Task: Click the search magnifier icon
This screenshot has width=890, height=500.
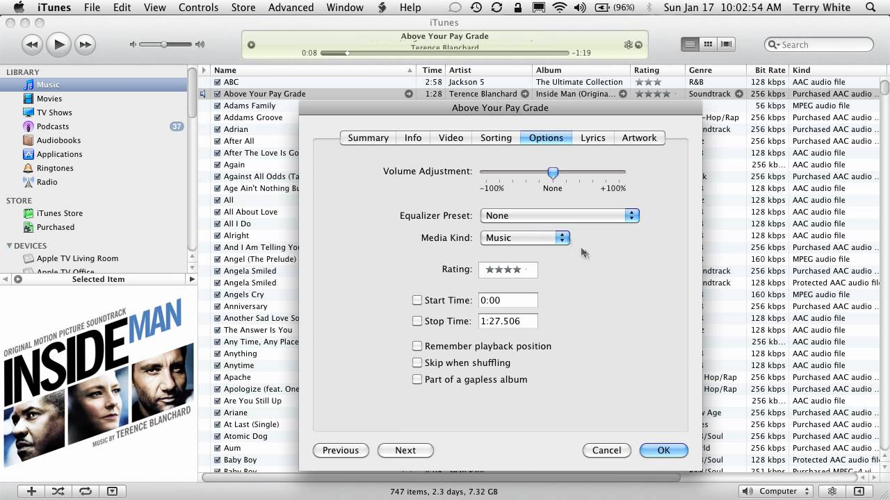Action: point(774,44)
